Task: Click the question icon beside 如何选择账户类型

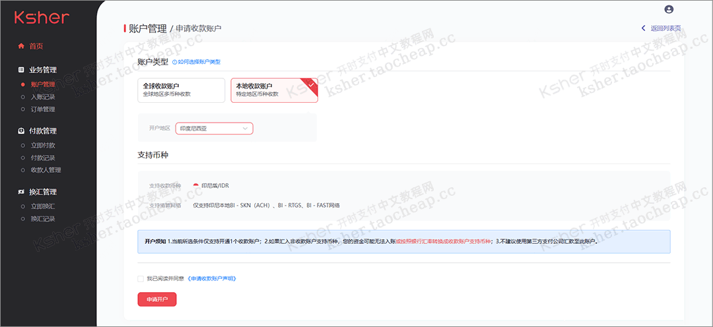Action: point(175,62)
